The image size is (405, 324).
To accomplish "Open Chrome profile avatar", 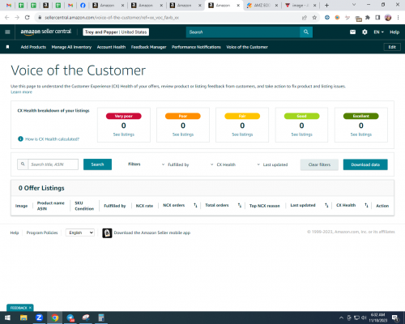I will (x=388, y=18).
